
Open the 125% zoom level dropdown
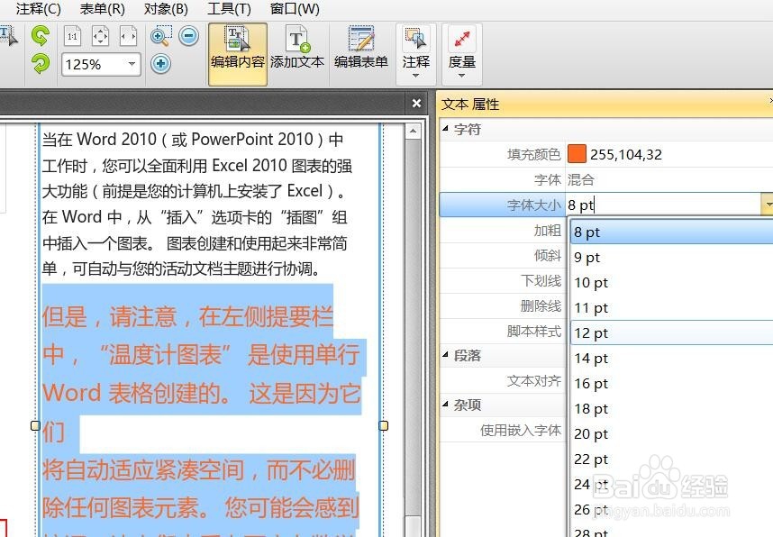(x=132, y=64)
